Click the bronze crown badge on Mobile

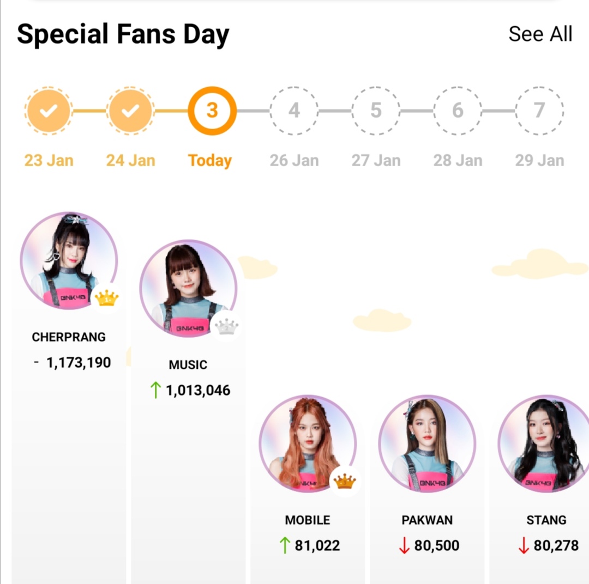tap(345, 482)
